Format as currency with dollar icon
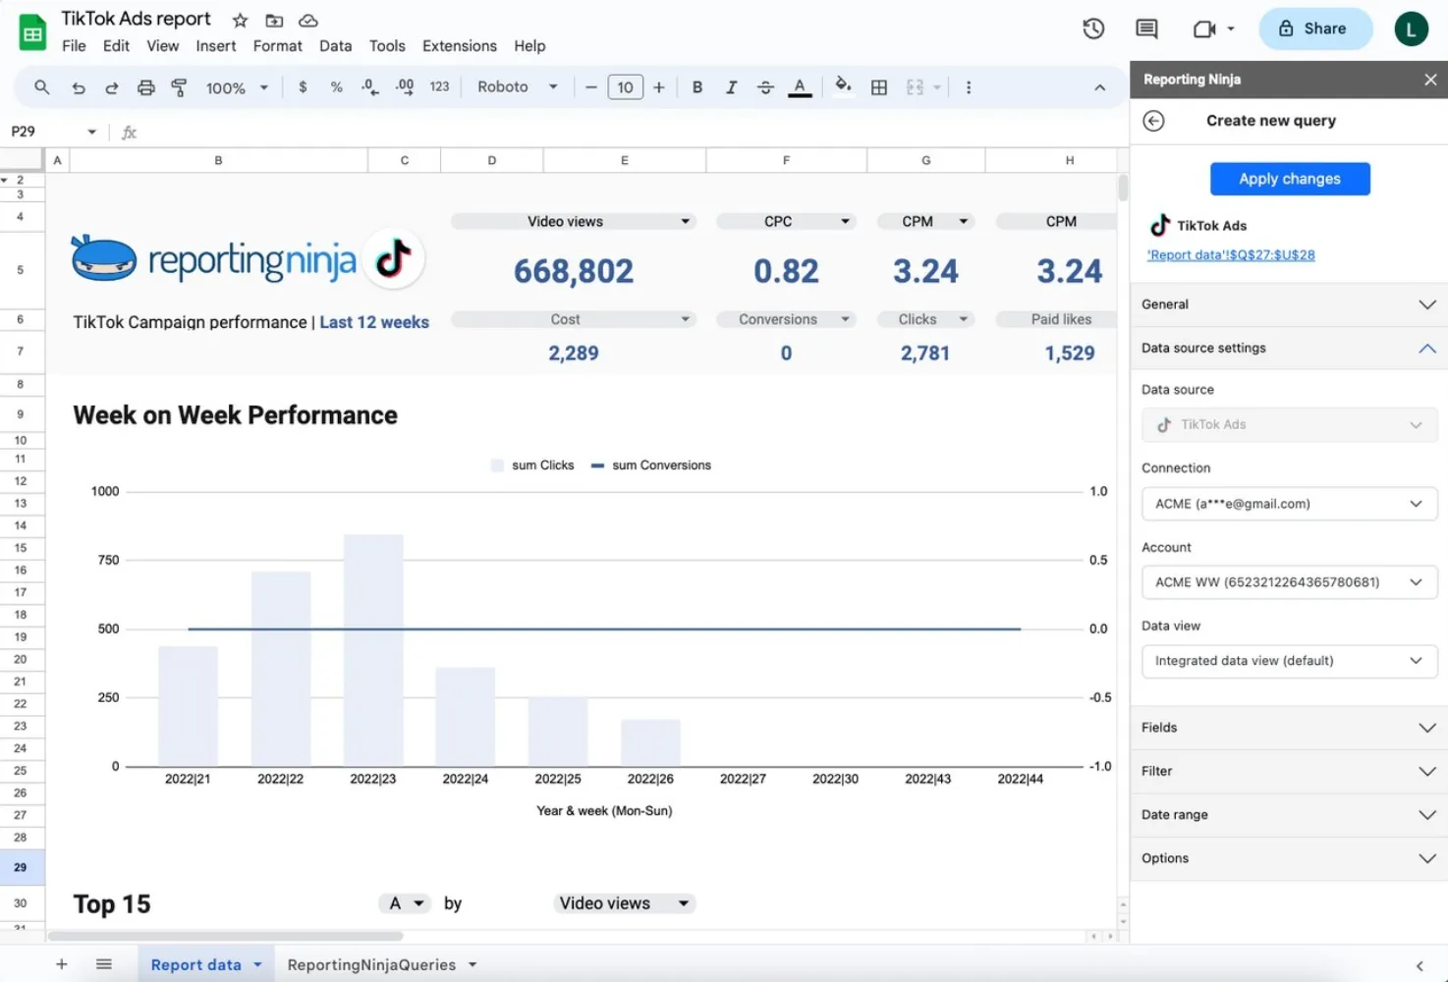Screen dimensions: 1448x982 (x=303, y=87)
